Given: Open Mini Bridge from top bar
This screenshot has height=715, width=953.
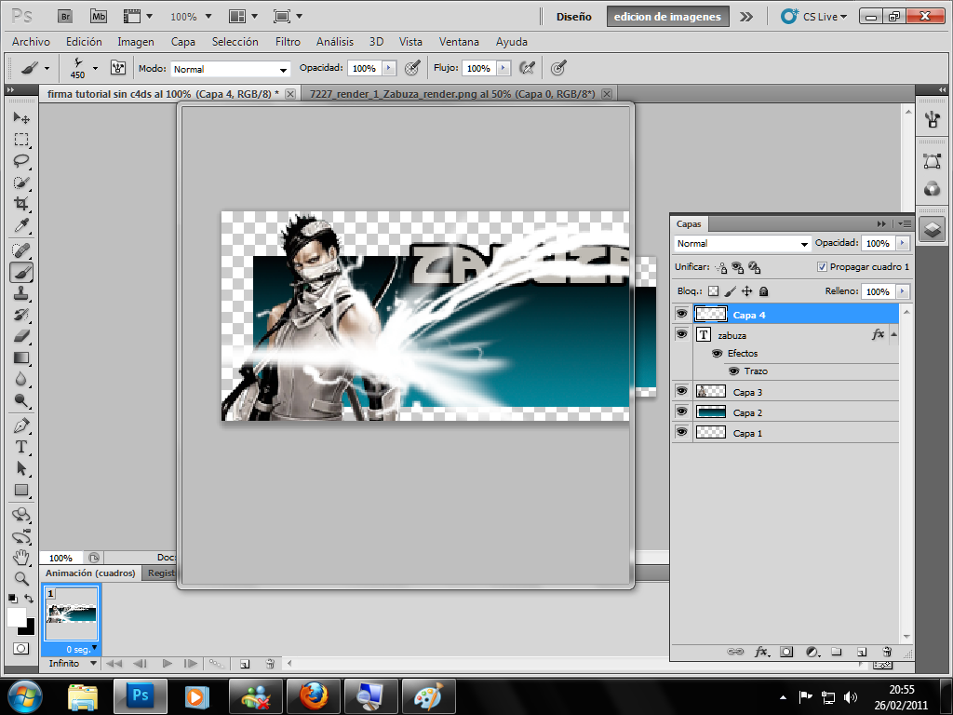Looking at the screenshot, I should (99, 17).
